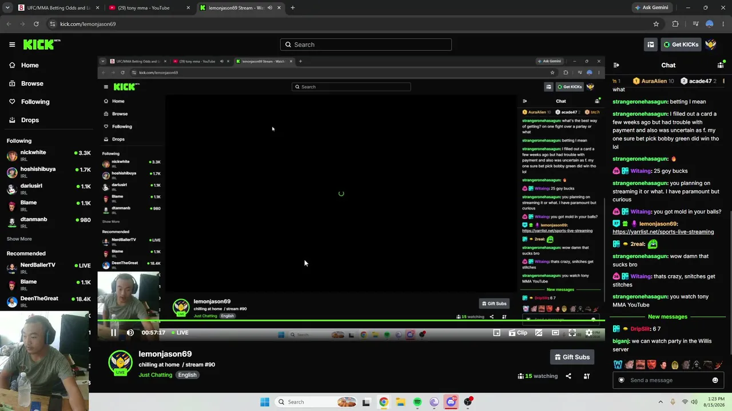Open the Kick hamburger menu
Screen dimensions: 732x411
12,45
